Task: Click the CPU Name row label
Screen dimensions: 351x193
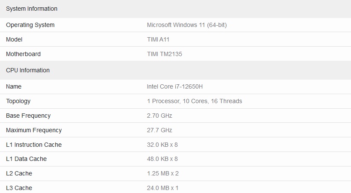Action: 14,86
